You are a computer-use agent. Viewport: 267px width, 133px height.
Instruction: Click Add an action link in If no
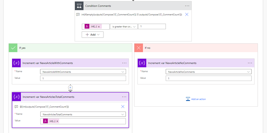pos(198,99)
